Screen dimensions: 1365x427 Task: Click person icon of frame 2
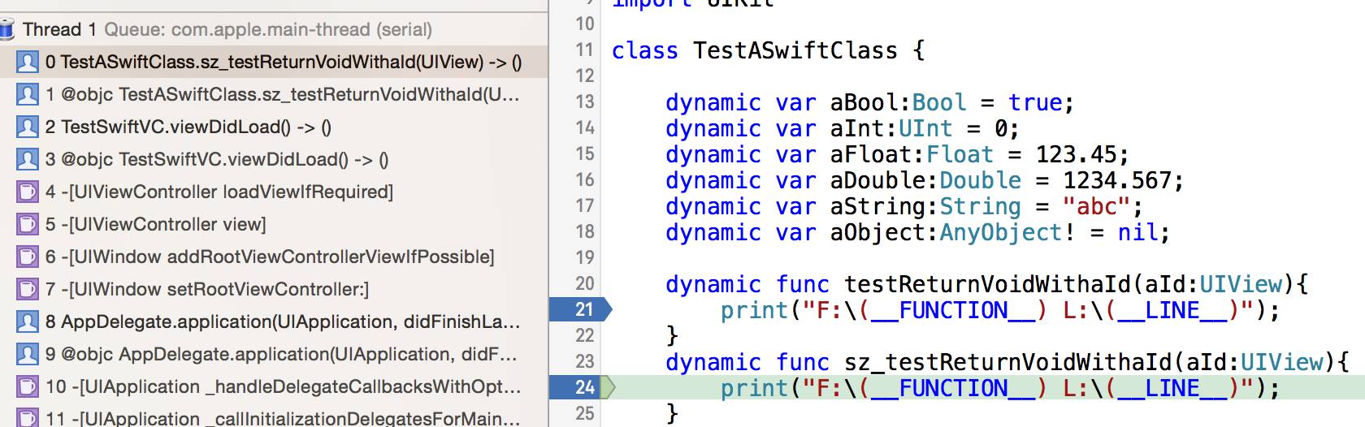click(28, 127)
